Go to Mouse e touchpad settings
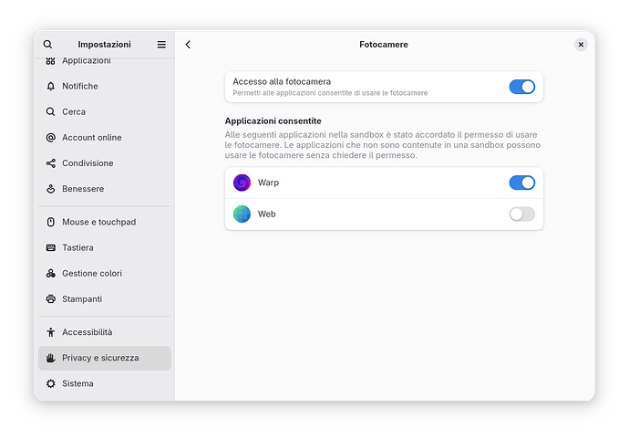 [98, 222]
